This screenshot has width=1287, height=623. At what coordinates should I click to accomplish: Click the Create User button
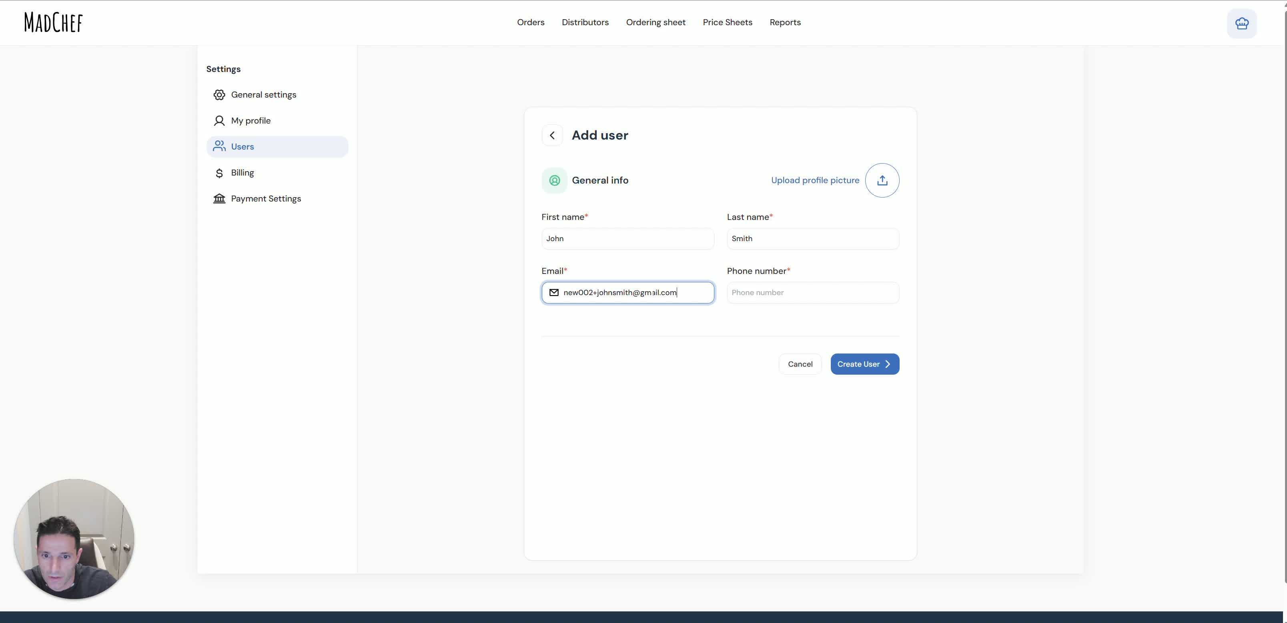pos(865,364)
